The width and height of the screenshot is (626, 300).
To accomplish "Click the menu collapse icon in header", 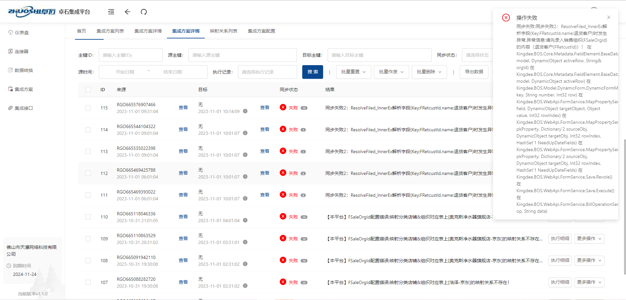I will (111, 12).
